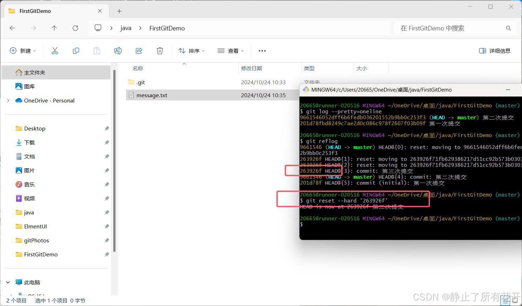Click the New (新建) button
This screenshot has width=522, height=306.
(23, 51)
